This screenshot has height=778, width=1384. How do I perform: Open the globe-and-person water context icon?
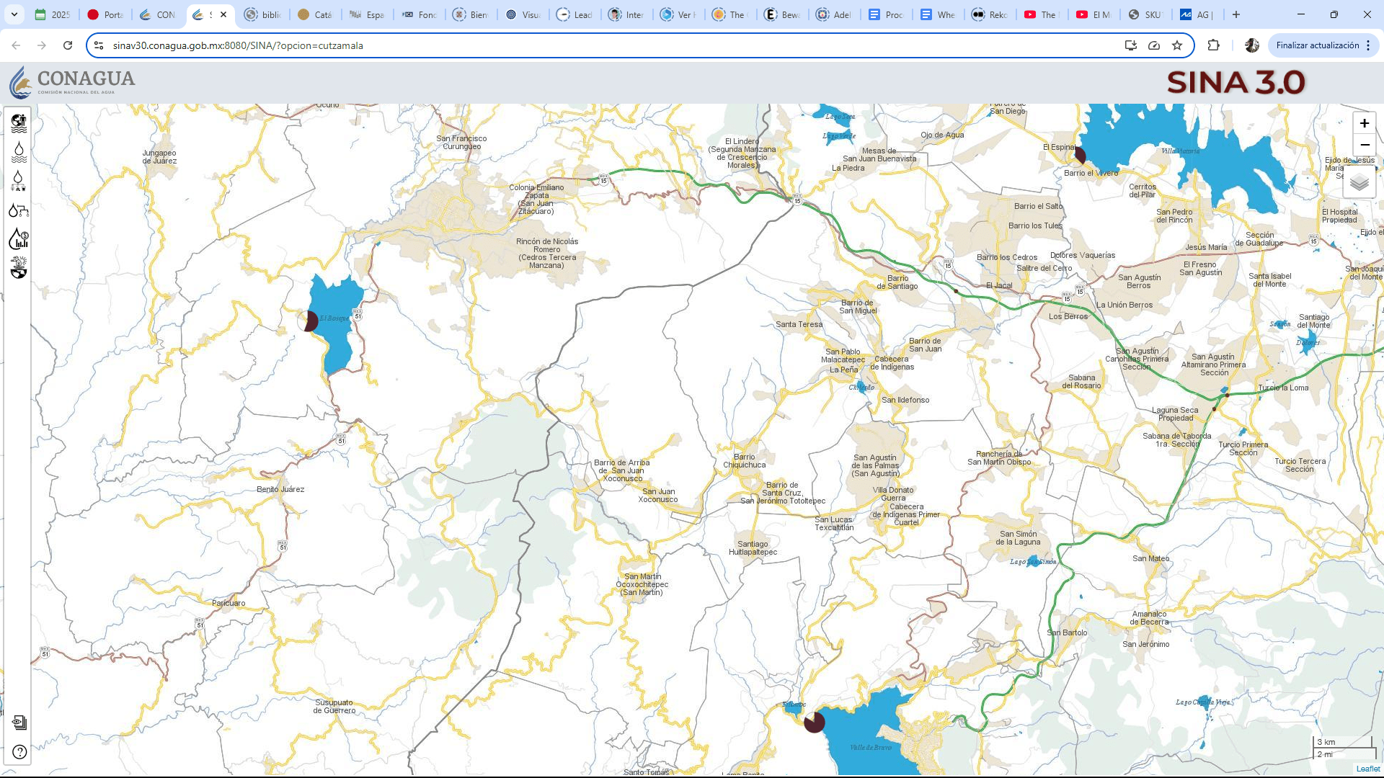19,123
